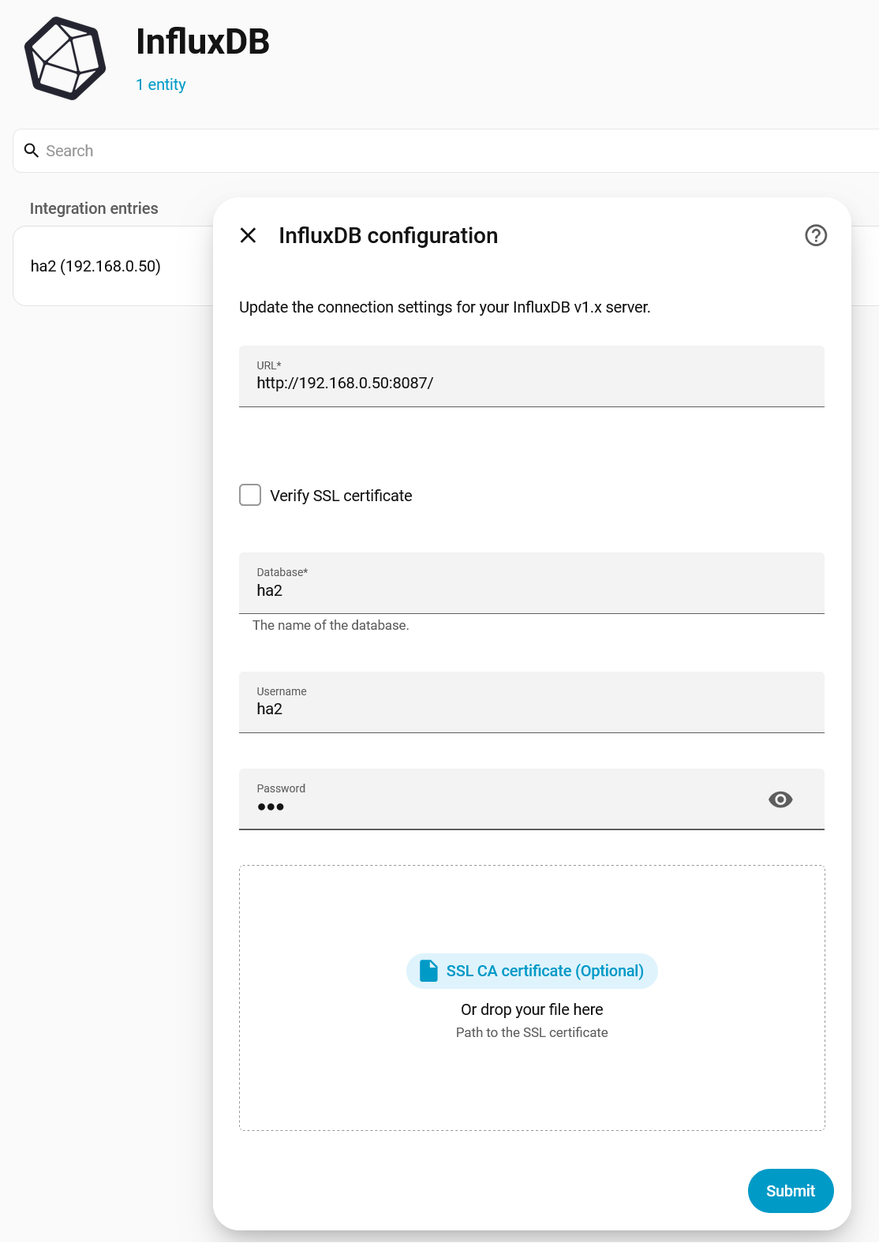Viewport: 879px width, 1243px height.
Task: Submit the InfluxDB configuration
Action: pyautogui.click(x=791, y=1191)
